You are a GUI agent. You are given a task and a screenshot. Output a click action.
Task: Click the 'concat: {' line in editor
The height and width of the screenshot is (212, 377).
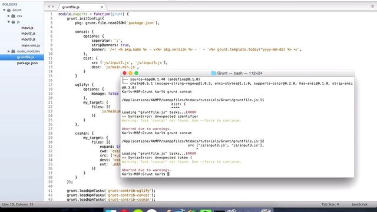84,32
